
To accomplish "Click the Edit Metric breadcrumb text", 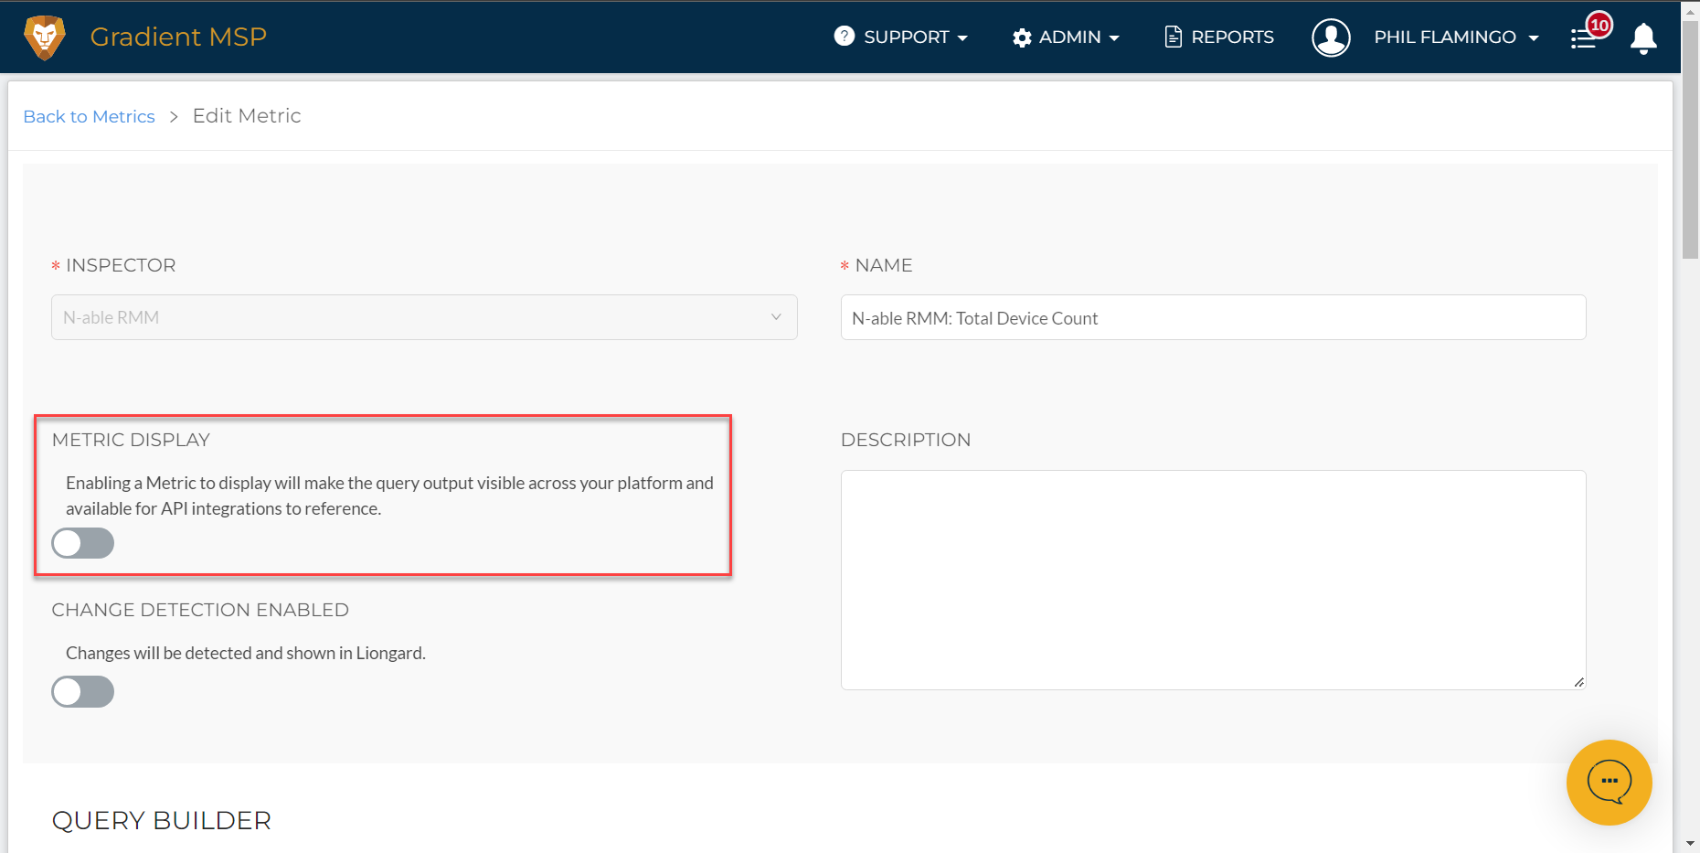I will (247, 116).
